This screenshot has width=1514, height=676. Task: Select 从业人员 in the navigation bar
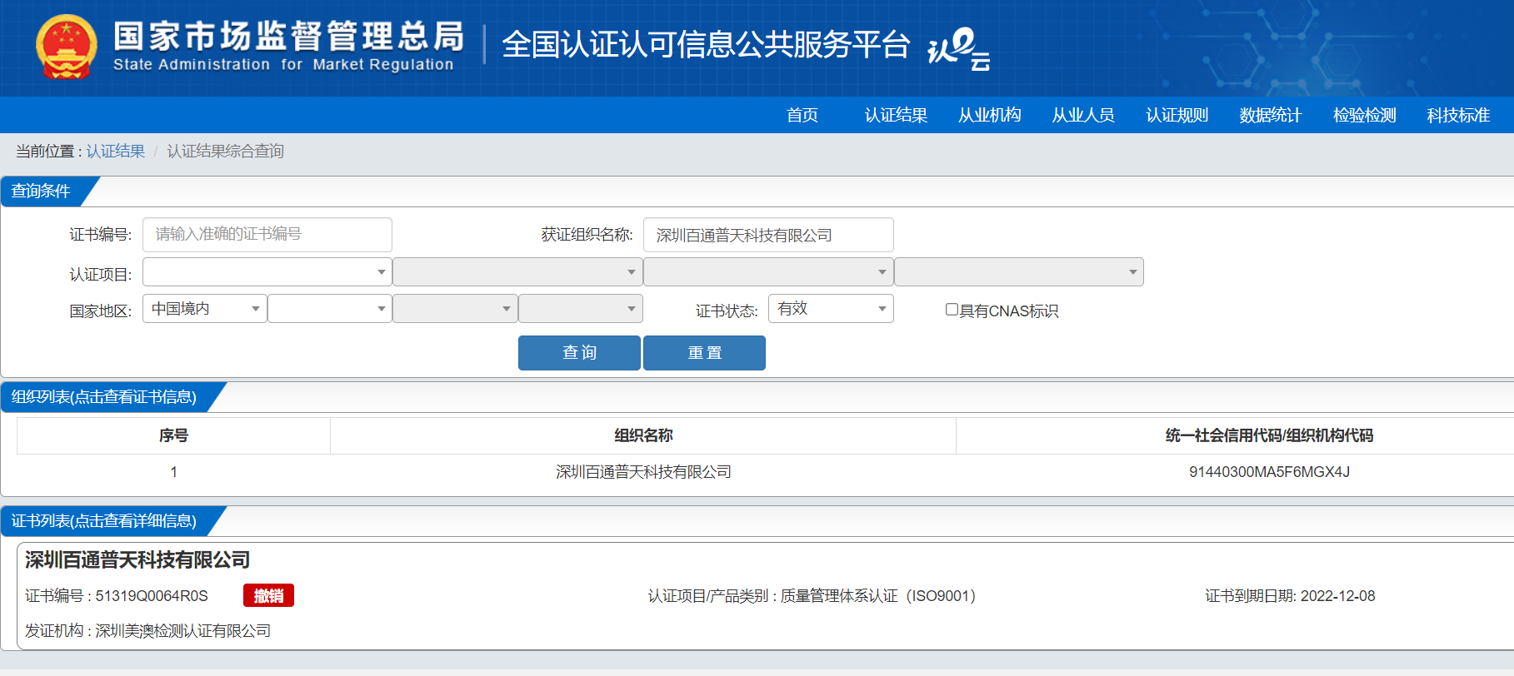(1083, 115)
